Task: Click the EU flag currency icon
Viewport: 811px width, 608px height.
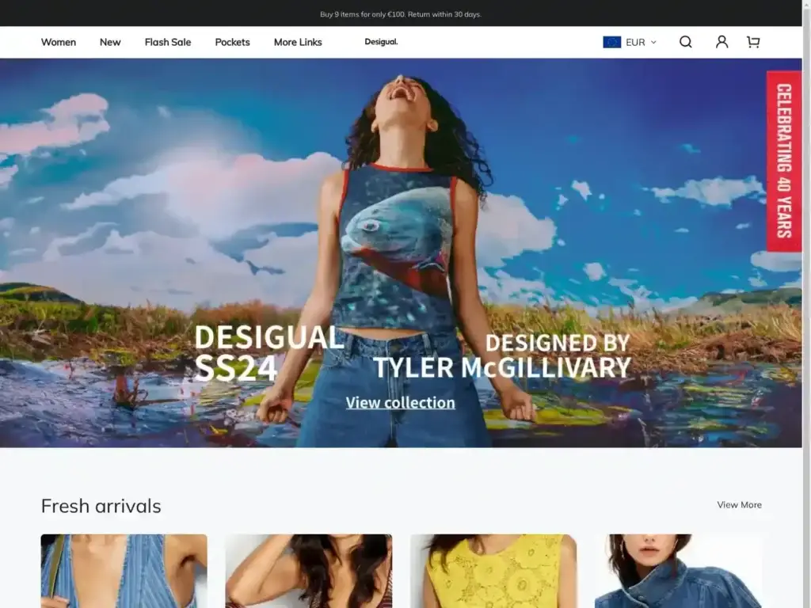Action: 612,41
